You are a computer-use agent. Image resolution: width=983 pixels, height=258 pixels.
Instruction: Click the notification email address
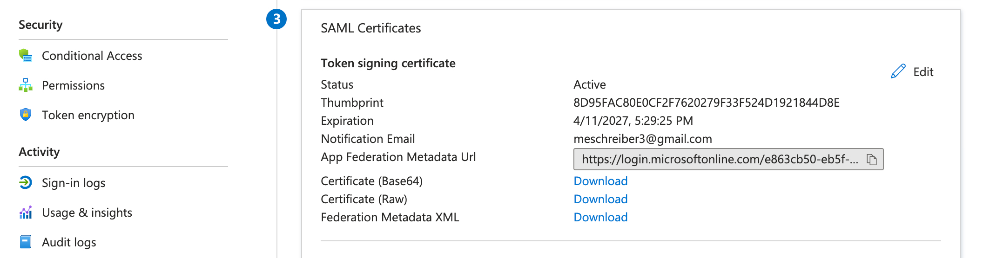coord(642,139)
